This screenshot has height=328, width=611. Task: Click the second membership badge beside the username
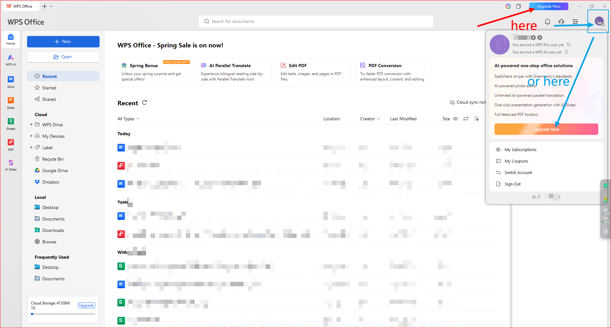click(x=540, y=38)
